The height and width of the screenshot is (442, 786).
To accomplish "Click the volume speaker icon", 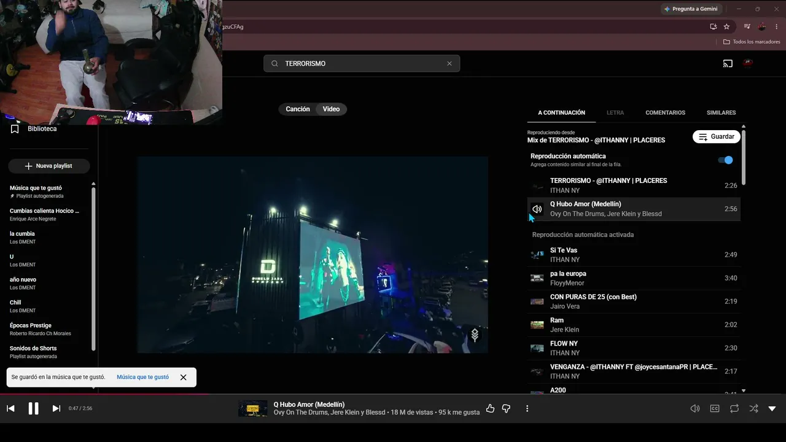I will click(695, 409).
